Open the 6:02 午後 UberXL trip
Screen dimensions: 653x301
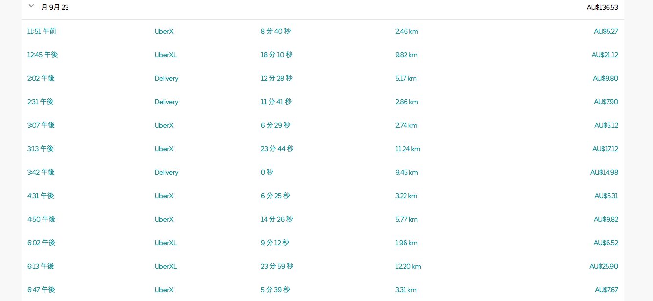pyautogui.click(x=323, y=243)
